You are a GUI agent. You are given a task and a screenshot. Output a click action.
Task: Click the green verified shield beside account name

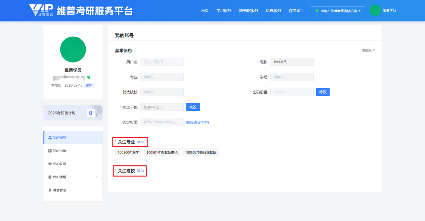click(x=89, y=77)
